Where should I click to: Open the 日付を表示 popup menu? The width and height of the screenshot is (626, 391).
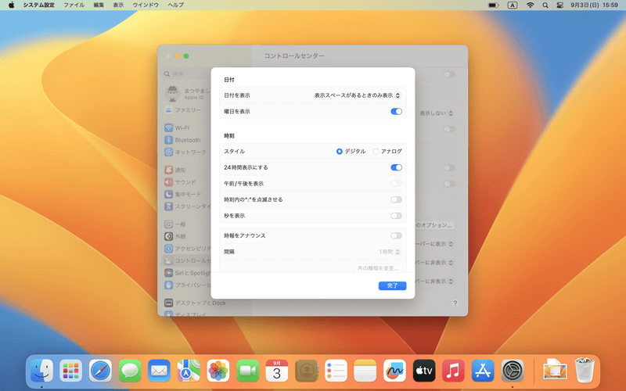coord(358,95)
